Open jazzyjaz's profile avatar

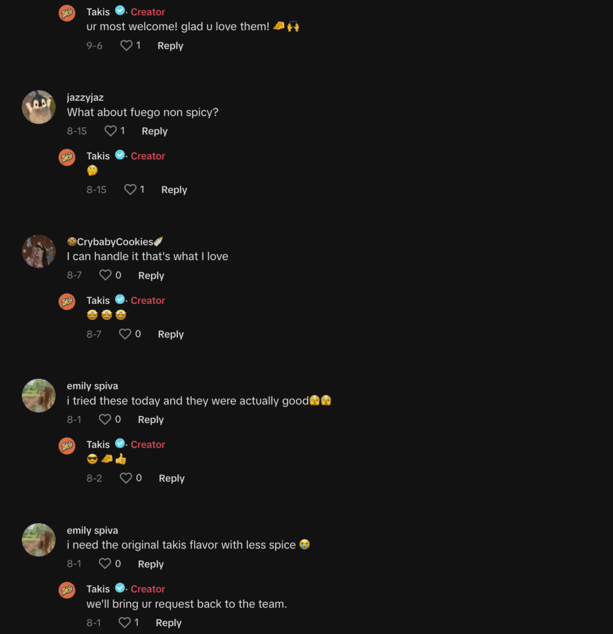click(x=38, y=107)
